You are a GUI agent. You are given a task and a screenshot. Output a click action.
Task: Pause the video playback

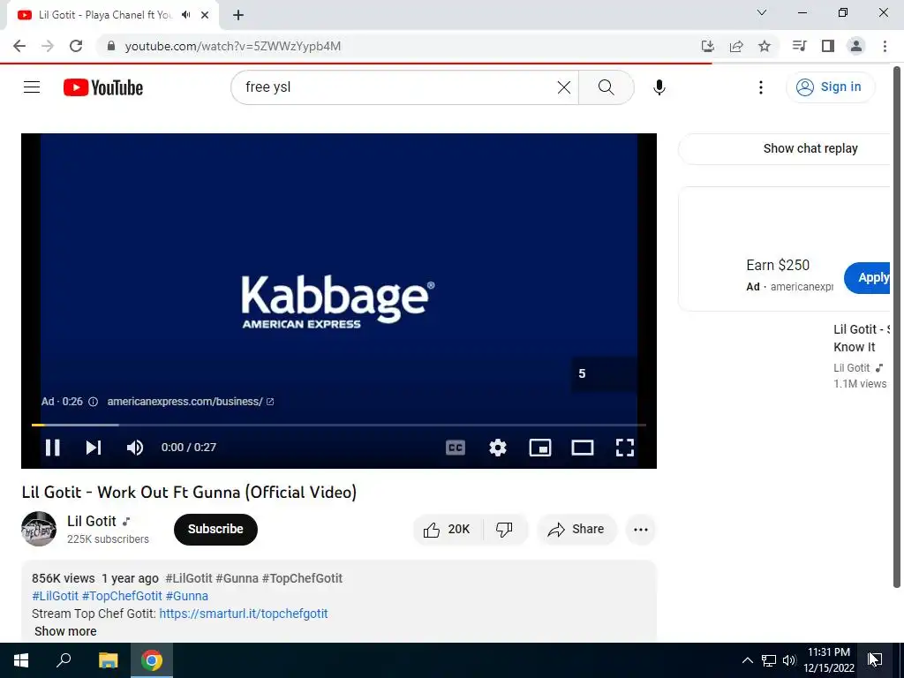coord(52,448)
